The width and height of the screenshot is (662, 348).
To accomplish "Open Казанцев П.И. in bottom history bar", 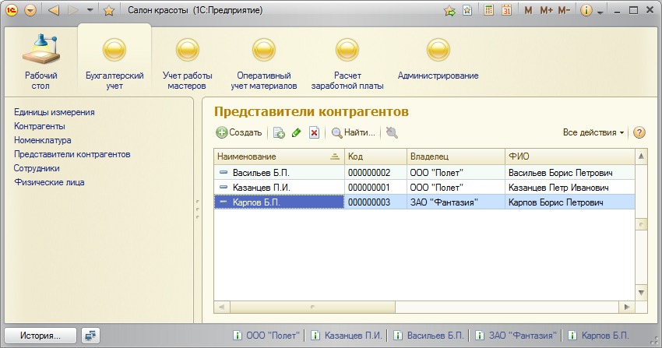I will [x=347, y=336].
